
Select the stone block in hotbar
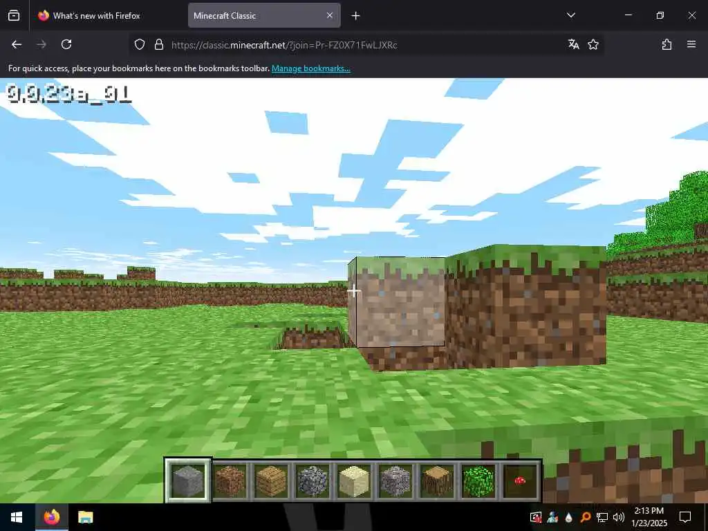(x=188, y=481)
